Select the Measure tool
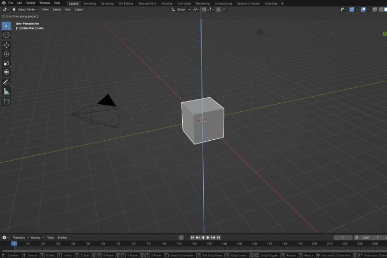Image resolution: width=387 pixels, height=258 pixels. coord(6,91)
